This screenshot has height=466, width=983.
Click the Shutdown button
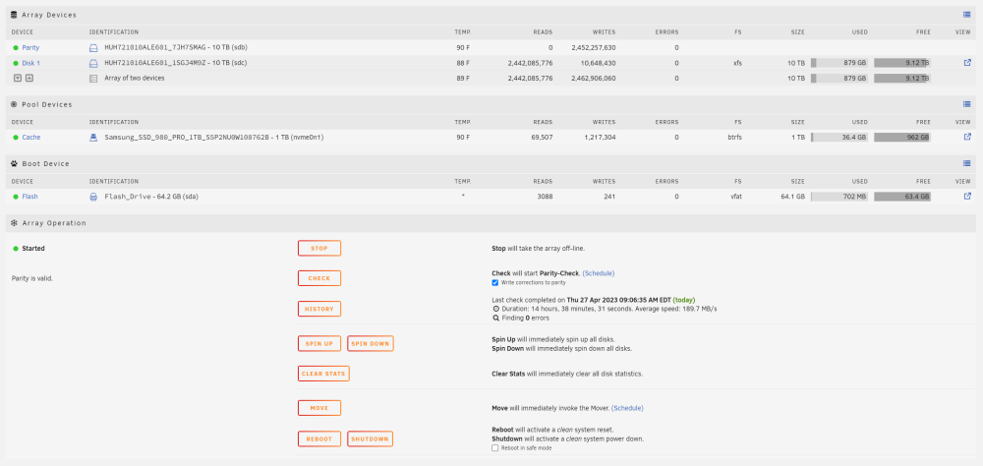click(371, 439)
